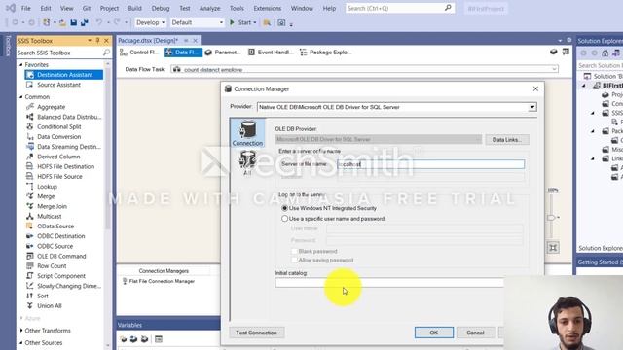Click Search SSIS Toolbox field
The image size is (623, 350).
[x=58, y=52]
